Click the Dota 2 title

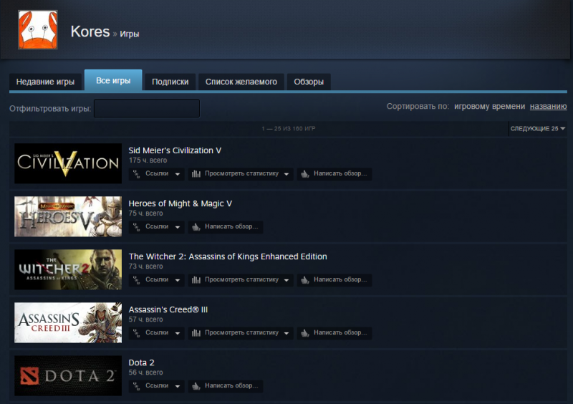click(141, 362)
